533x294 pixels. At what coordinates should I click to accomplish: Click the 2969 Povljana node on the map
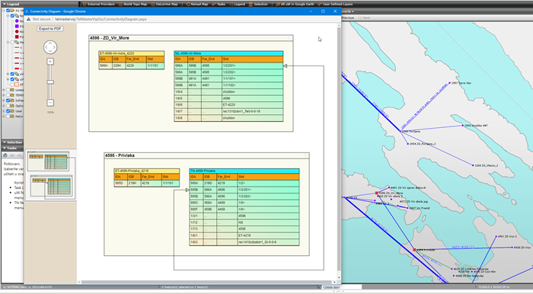pos(401,131)
